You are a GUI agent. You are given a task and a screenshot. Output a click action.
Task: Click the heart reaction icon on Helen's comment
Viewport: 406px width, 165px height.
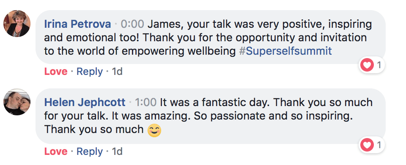tap(367, 145)
